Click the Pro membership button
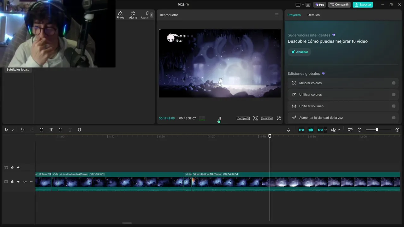404x227 pixels. (x=320, y=5)
